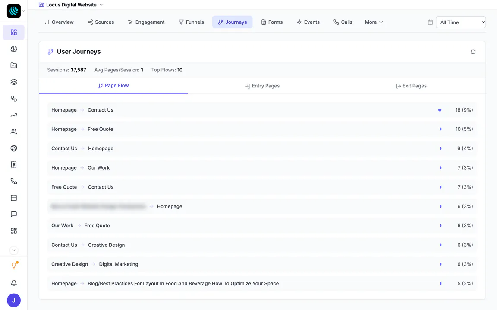Click the blurred page to Homepage row
Screen dimensions: 497x310
(262, 207)
